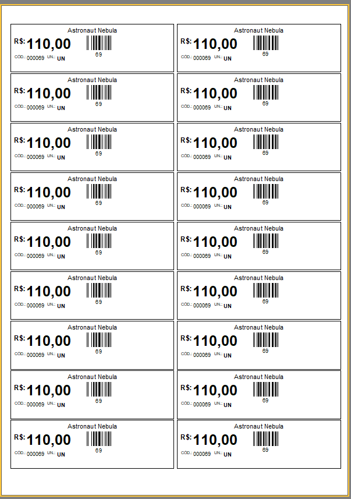Click the Astronaut Nebula title in the sixth-row left label
This screenshot has height=499, width=351.
[x=92, y=278]
